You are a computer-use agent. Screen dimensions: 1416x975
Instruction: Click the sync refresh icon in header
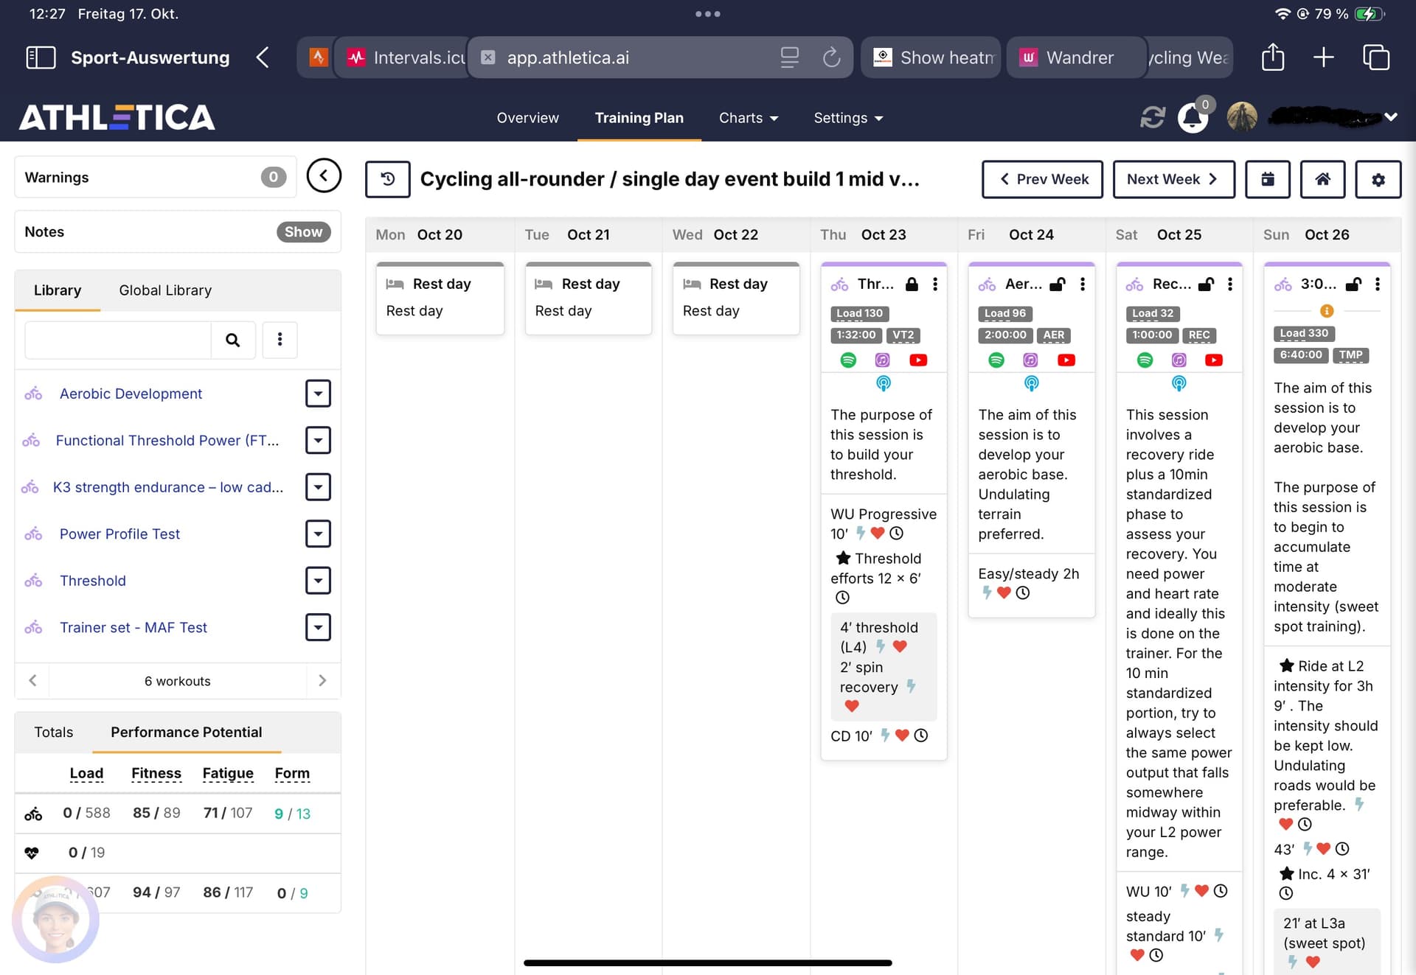1152,117
